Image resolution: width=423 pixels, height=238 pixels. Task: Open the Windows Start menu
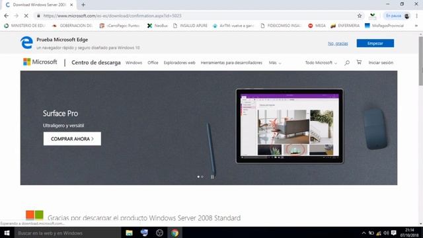pos(7,233)
